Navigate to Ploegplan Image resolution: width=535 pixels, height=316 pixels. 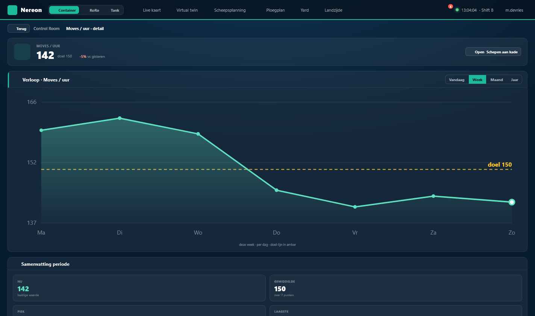coord(276,10)
